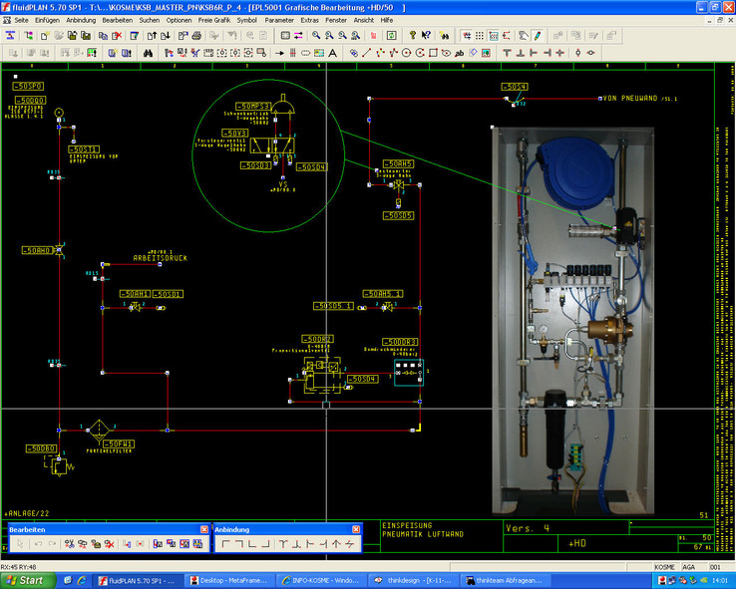Toggle the dotted grid display icon
The height and width of the screenshot is (589, 736).
tap(480, 35)
